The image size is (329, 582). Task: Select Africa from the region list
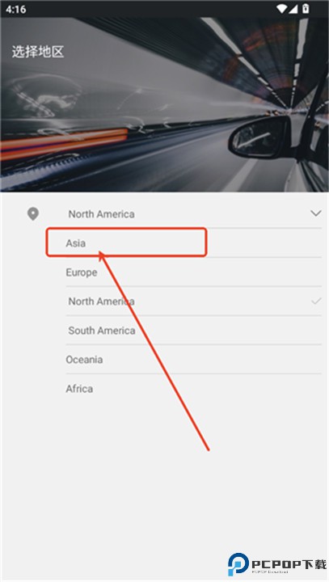(193, 389)
